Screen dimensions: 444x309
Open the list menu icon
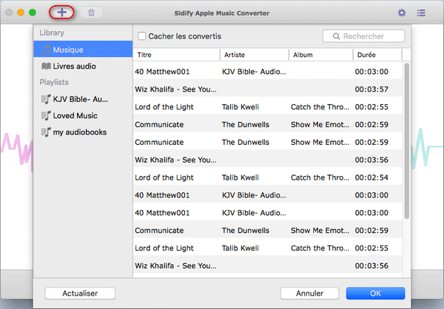[x=421, y=13]
